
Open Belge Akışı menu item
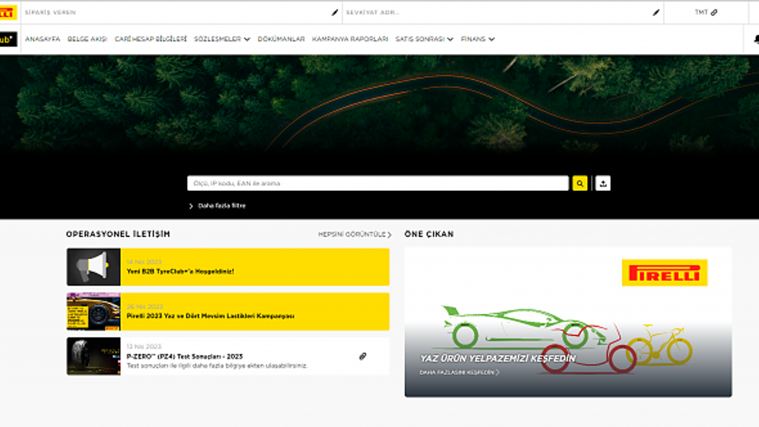click(87, 39)
